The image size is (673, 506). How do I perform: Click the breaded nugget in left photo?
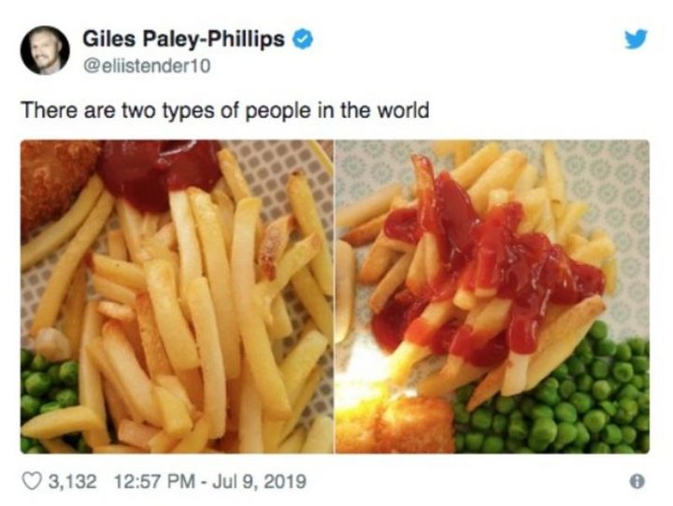click(56, 181)
